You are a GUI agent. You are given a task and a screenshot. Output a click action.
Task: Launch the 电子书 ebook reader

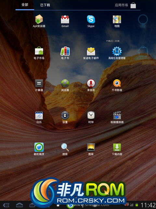point(65,53)
